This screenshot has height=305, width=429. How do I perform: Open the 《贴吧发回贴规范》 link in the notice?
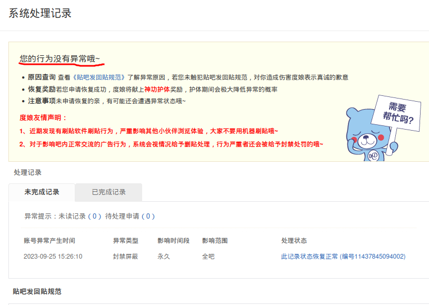click(99, 77)
